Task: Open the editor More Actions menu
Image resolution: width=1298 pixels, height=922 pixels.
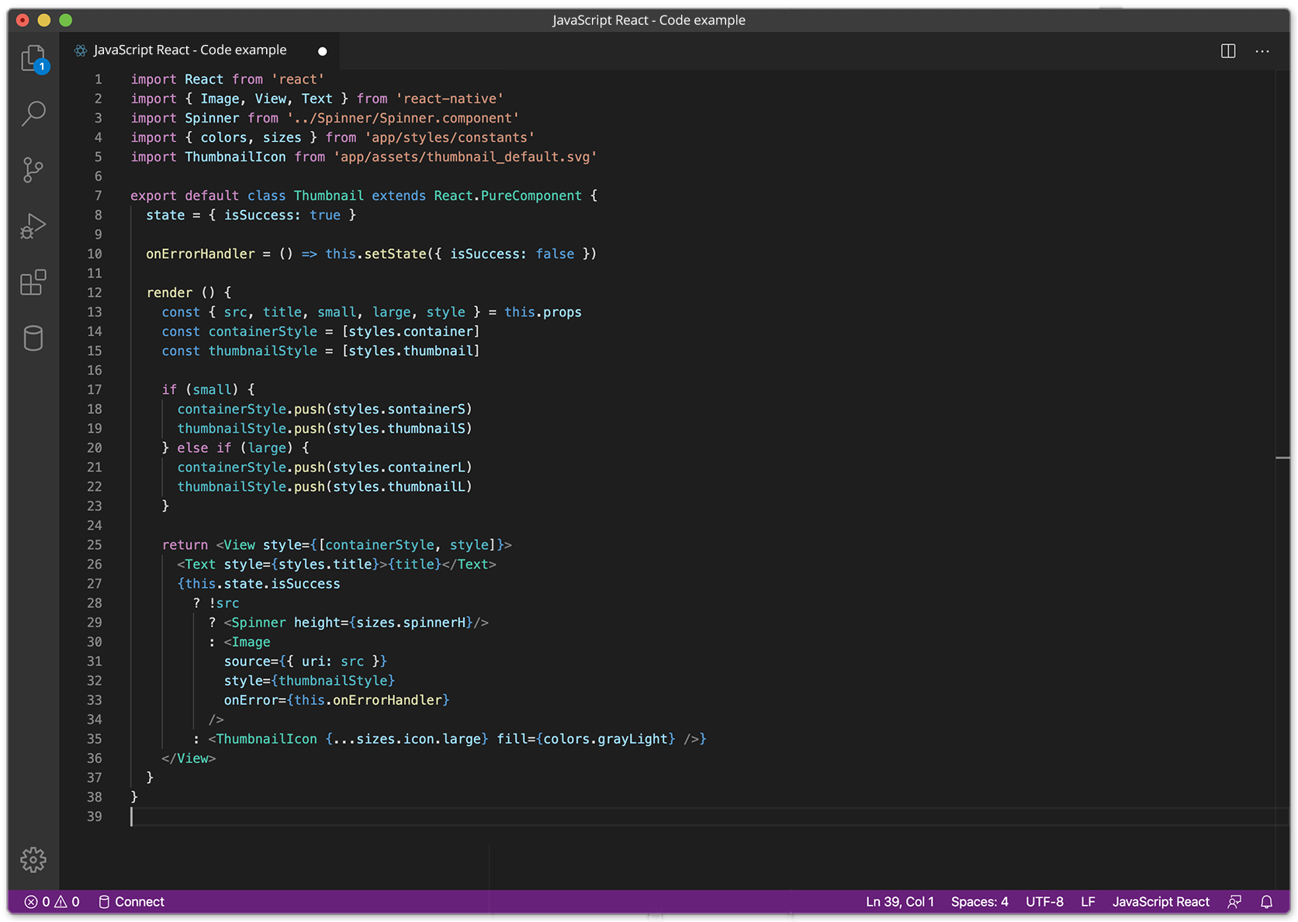Action: tap(1262, 50)
